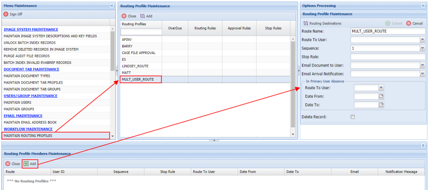Viewport: 429px width, 190px height.
Task: Click the Route Name input field
Action: (388, 31)
